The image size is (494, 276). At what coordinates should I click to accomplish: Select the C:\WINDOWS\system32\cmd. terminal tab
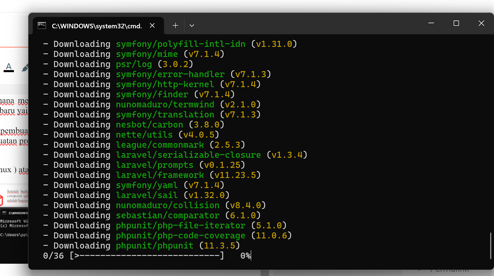pyautogui.click(x=98, y=26)
